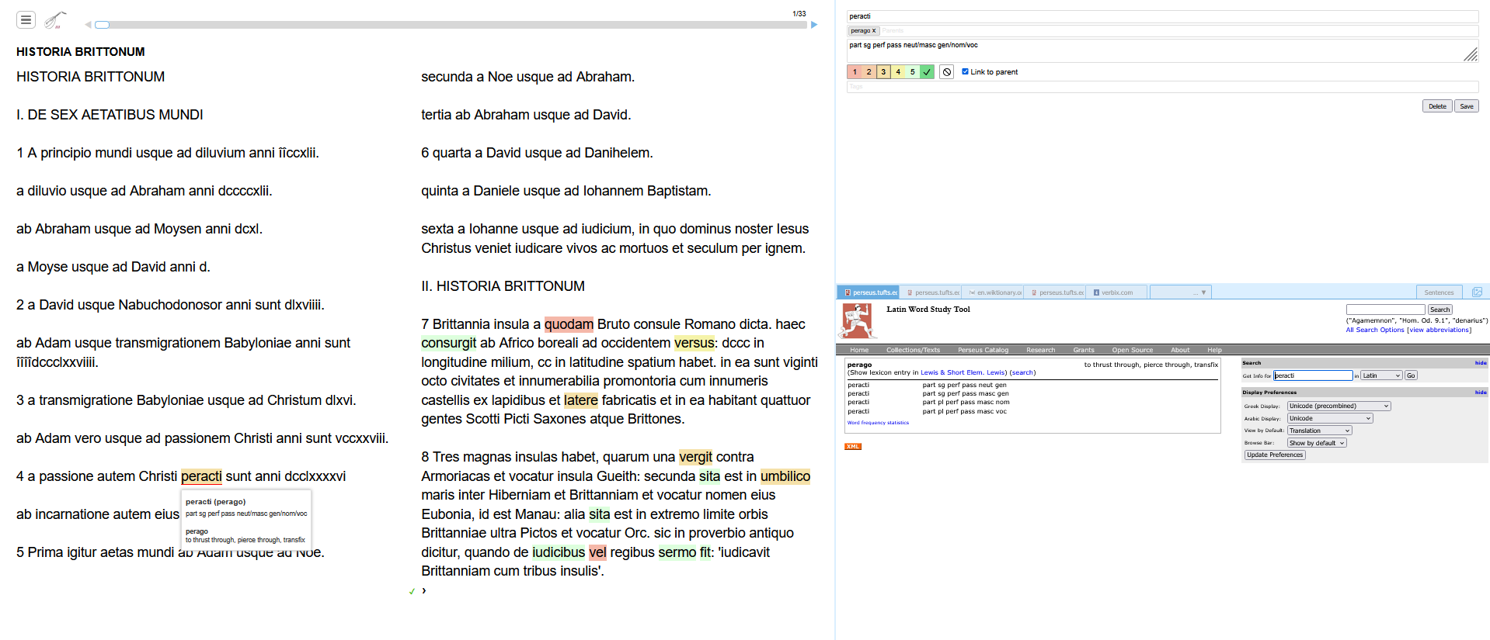Open the Sentences tab

[x=1439, y=292]
